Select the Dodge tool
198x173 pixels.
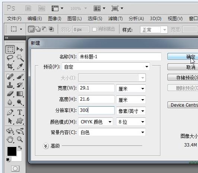(x=20, y=102)
